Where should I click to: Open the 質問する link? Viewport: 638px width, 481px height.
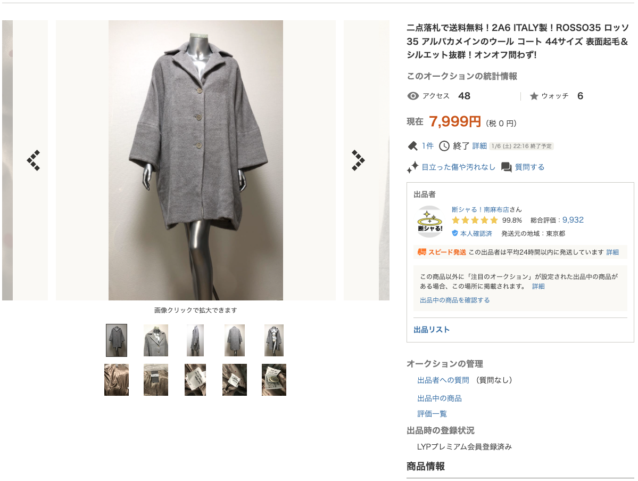click(529, 167)
